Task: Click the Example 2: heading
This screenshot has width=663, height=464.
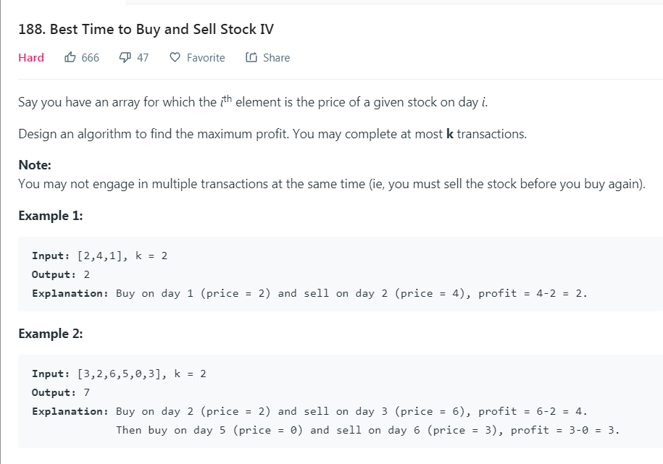Action: 50,334
